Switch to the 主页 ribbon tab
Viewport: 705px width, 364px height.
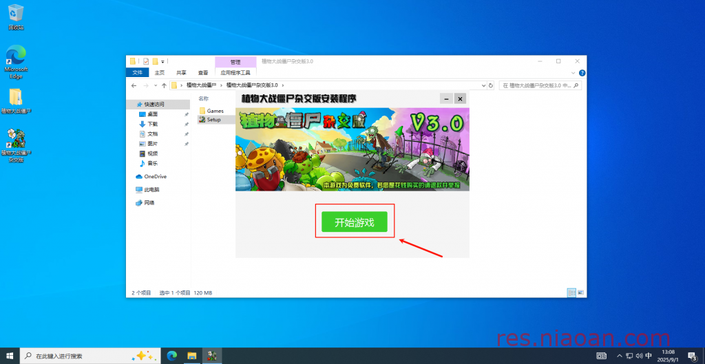click(160, 72)
